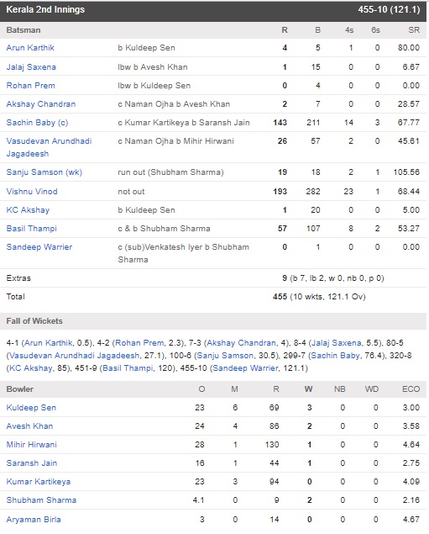Screen dimensions: 429x534
Task: Open Akshay Chandran's batsman profile link
Action: pyautogui.click(x=41, y=104)
